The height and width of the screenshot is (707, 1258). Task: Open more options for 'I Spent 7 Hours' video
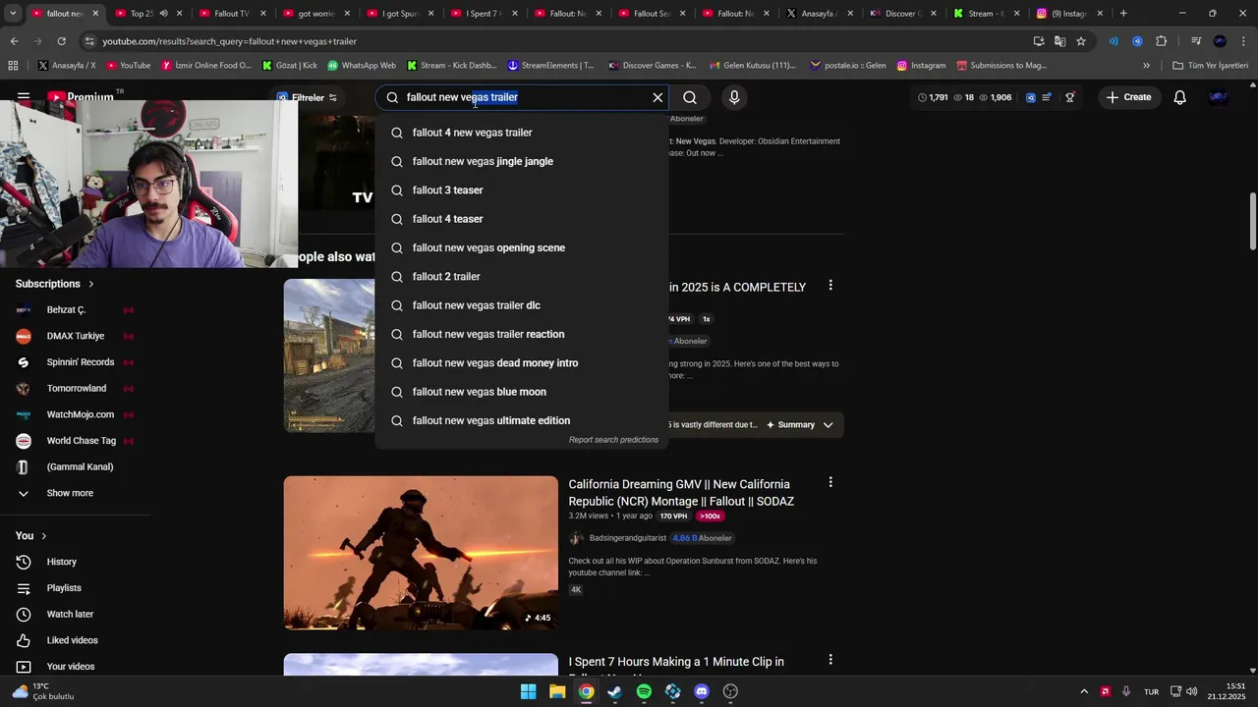point(830,660)
